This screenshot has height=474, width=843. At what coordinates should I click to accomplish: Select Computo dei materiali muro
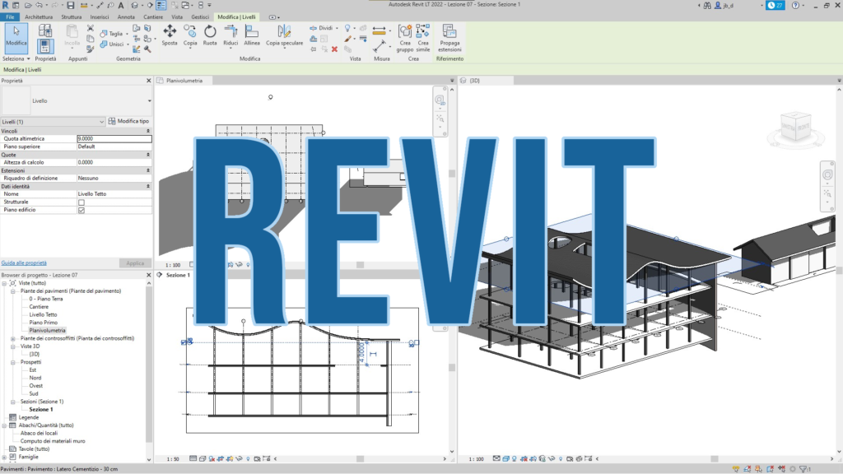coord(53,441)
